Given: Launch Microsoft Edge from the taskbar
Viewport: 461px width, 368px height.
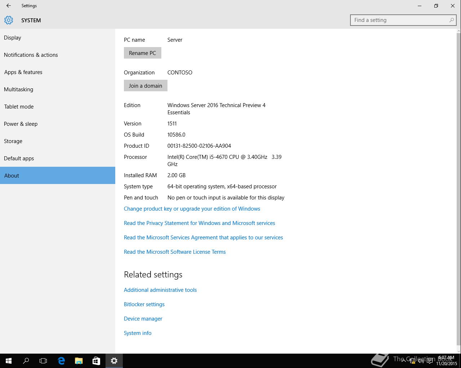Looking at the screenshot, I should point(61,361).
